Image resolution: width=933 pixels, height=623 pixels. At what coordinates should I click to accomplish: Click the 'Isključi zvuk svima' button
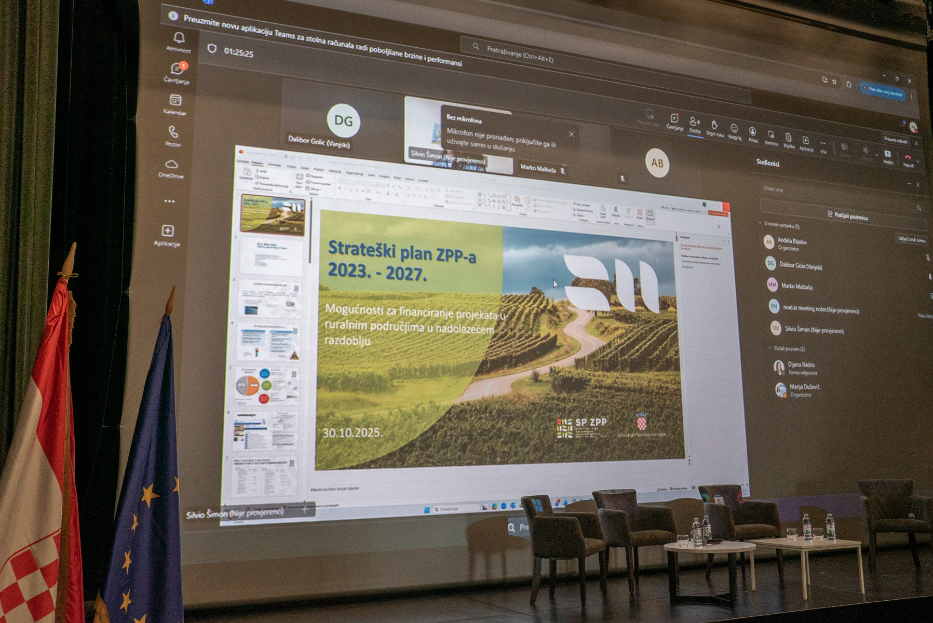click(911, 239)
